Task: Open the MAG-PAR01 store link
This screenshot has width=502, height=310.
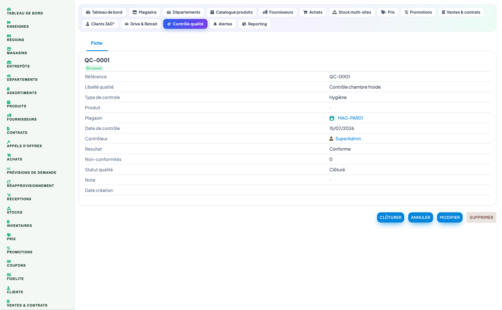Action: (350, 118)
